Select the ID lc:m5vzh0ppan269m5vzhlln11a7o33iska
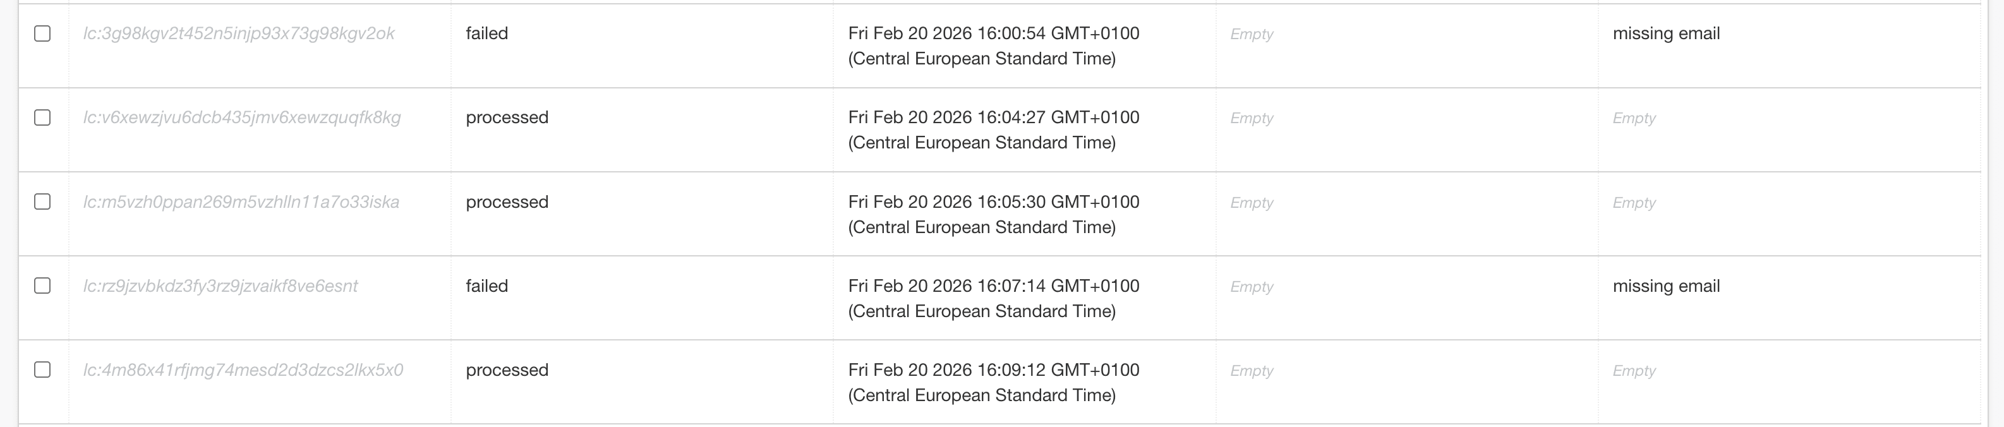This screenshot has width=2004, height=427. point(243,201)
